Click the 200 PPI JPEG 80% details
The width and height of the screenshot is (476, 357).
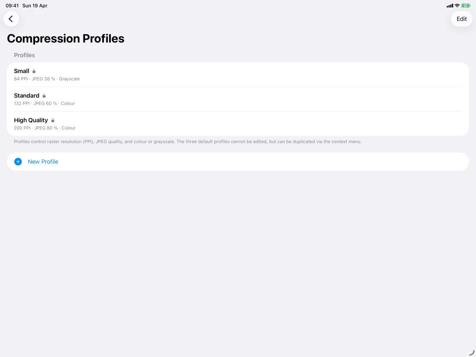point(45,128)
